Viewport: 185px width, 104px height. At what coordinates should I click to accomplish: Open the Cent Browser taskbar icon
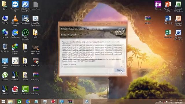coord(28,101)
